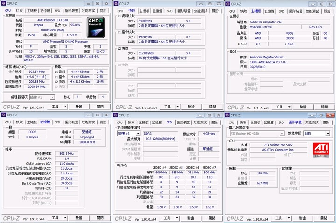The image size is (336, 223).
Task: Click the Bank Cycle Time value 39 clocks
Action: tap(67, 183)
